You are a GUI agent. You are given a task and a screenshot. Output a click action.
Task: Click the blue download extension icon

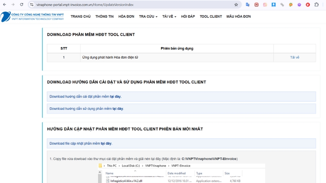tap(273, 4)
